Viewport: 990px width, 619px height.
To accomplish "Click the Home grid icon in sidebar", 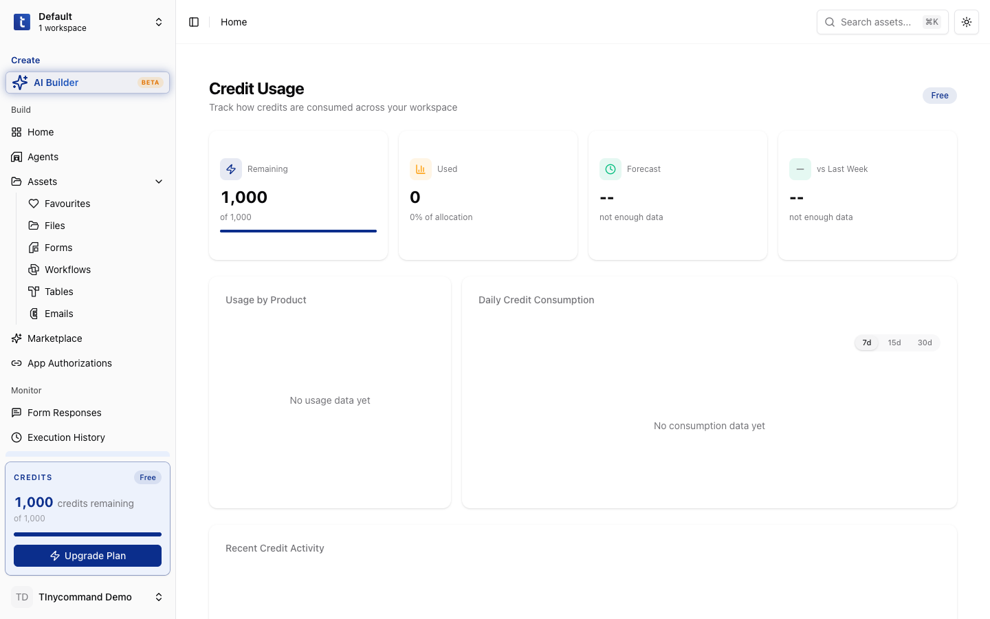I will pyautogui.click(x=16, y=132).
